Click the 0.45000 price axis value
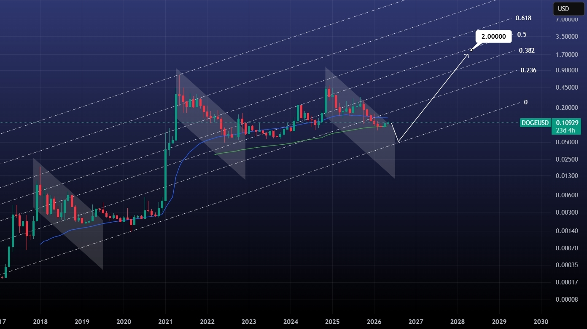The image size is (587, 329). tap(567, 88)
